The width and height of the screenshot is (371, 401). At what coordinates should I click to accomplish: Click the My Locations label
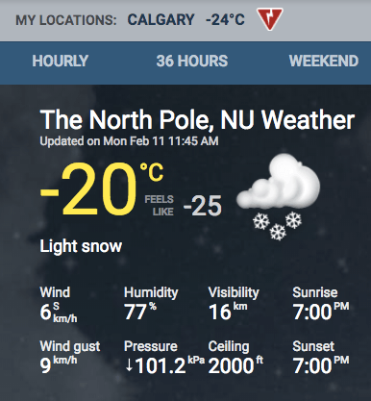pyautogui.click(x=66, y=20)
